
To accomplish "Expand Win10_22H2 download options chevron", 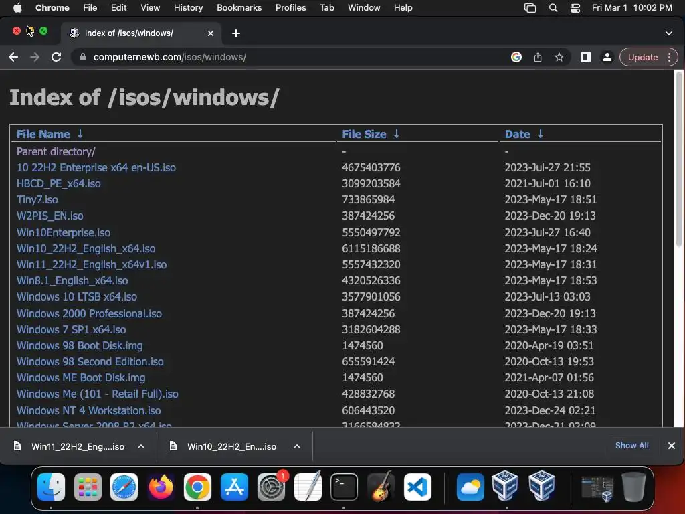I will (297, 446).
